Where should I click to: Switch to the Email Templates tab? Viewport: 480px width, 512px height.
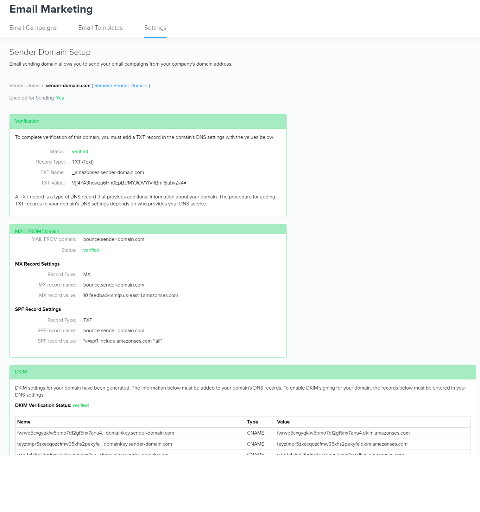pyautogui.click(x=100, y=28)
